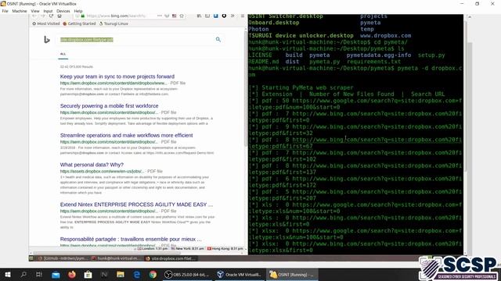Open 'Responsabilité partagée' result
501x281 pixels.
(131, 240)
